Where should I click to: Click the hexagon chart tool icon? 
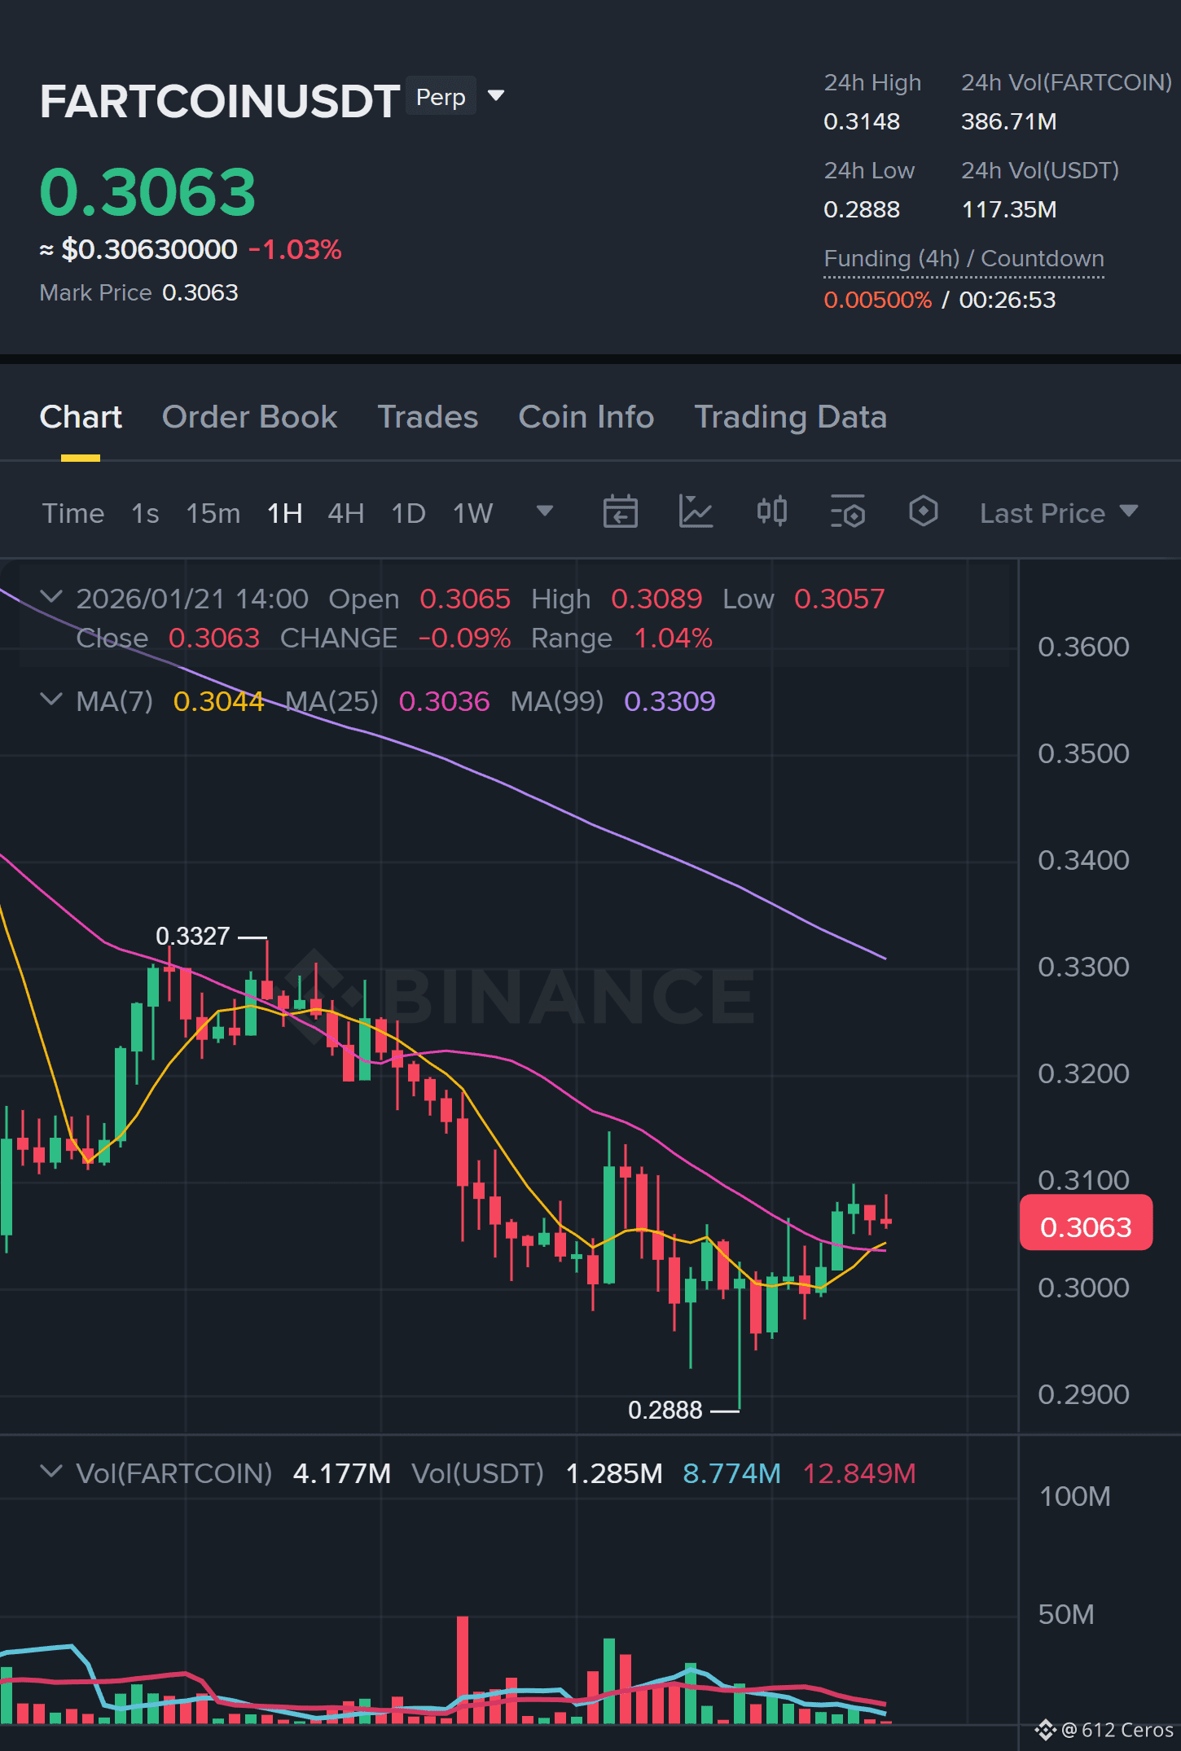[x=923, y=512]
